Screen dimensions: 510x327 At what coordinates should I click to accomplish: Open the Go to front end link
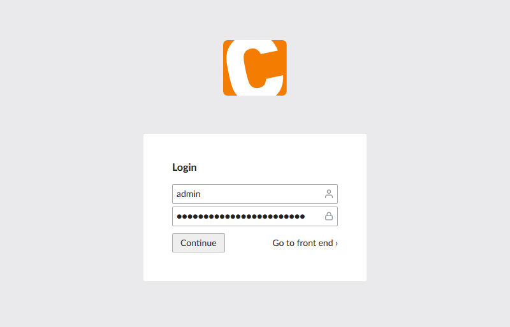pos(305,243)
